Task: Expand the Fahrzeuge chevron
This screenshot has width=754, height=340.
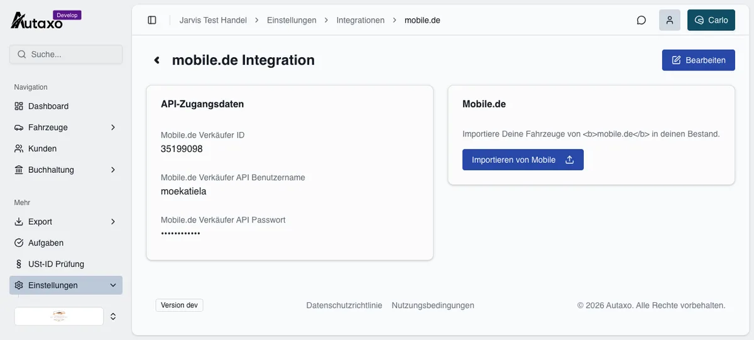Action: tap(113, 128)
